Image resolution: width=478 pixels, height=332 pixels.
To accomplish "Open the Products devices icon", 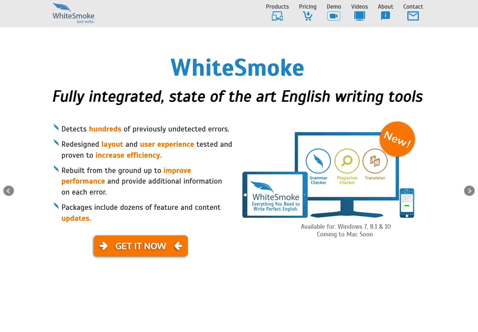I will (x=278, y=16).
